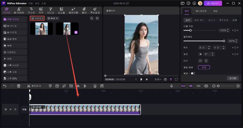Click the zoom in plus icon on timeline
The image size is (243, 128).
[238, 86]
